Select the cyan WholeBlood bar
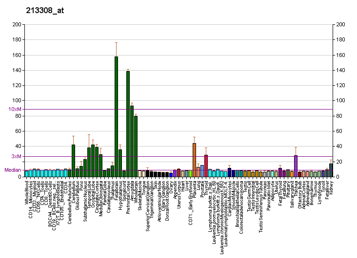This screenshot has width=357, height=258. [x=26, y=173]
